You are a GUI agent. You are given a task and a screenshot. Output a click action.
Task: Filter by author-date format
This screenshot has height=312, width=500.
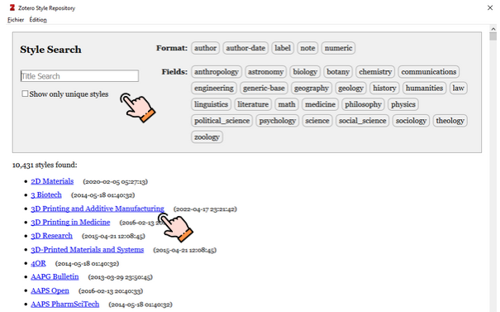click(245, 48)
